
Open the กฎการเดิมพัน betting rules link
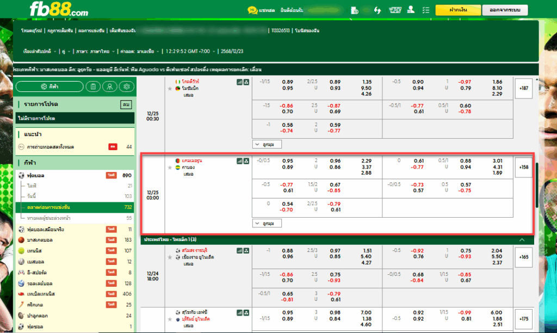point(60,30)
